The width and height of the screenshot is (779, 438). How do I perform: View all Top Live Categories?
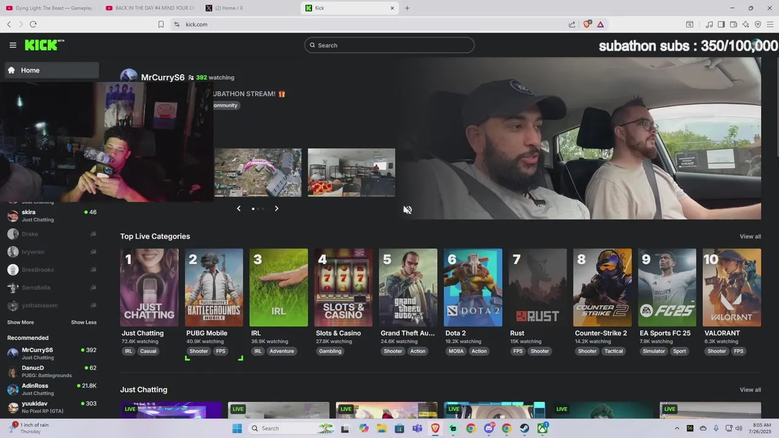750,237
